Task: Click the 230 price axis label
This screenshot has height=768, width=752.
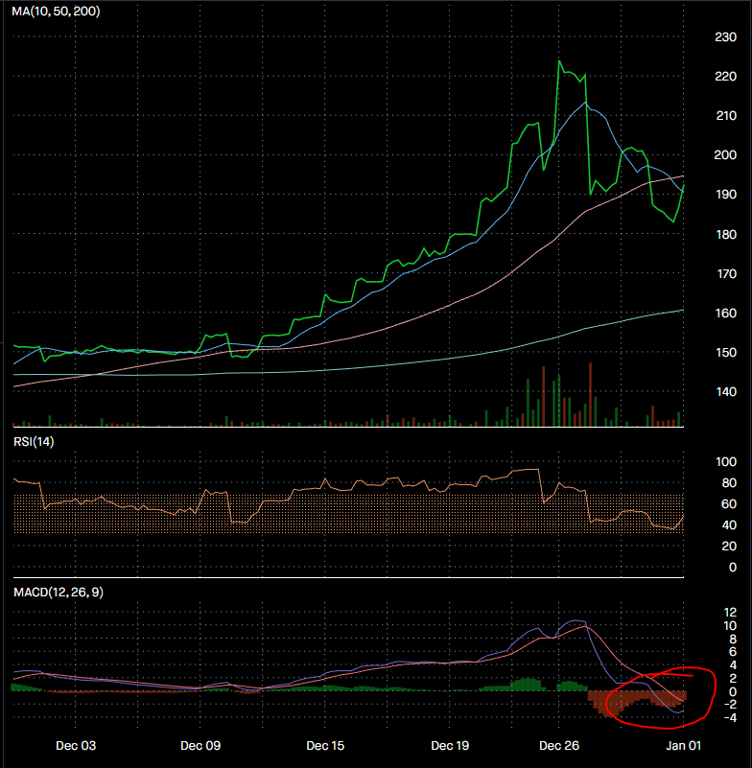Action: tap(725, 37)
